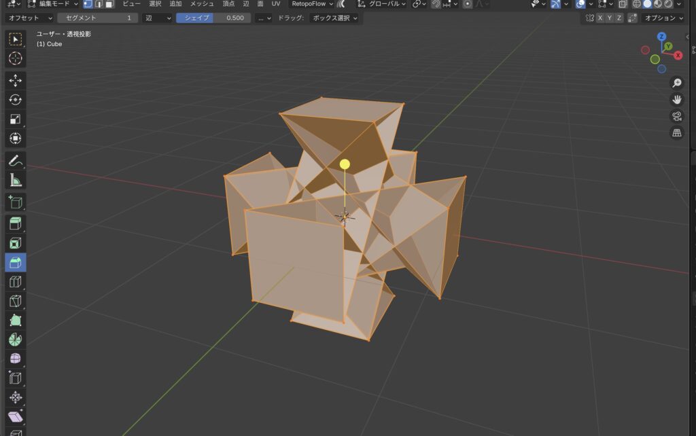
Task: Open the ビュー menu
Action: [131, 4]
